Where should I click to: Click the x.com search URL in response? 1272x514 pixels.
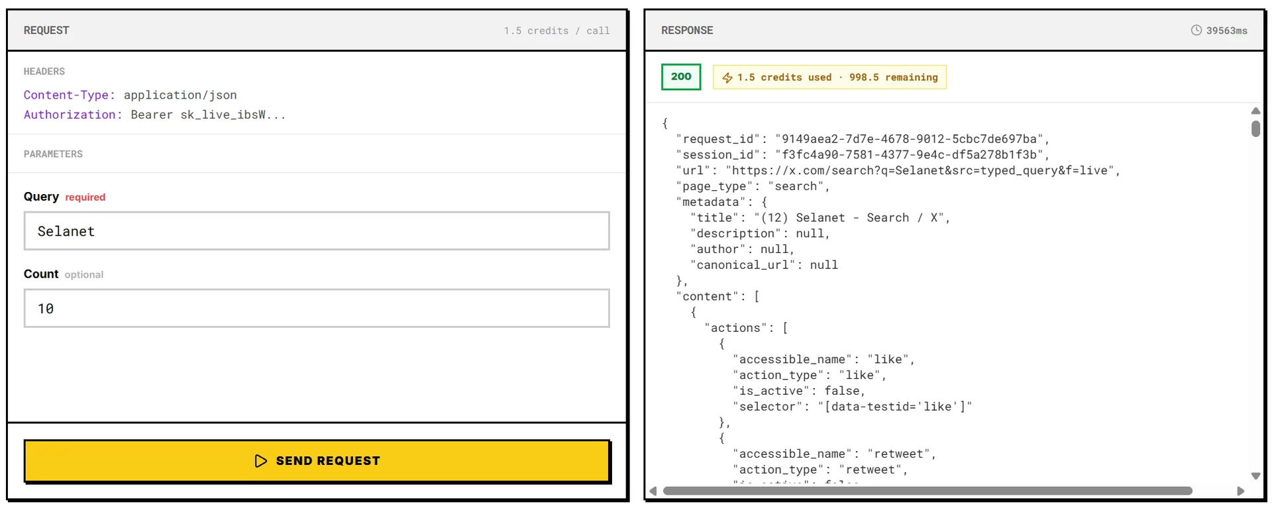click(x=922, y=171)
